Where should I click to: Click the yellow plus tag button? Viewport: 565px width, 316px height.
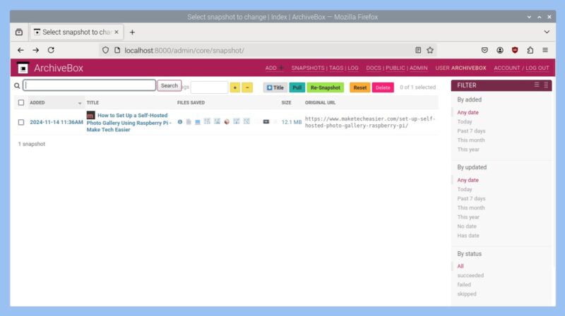[x=235, y=87]
